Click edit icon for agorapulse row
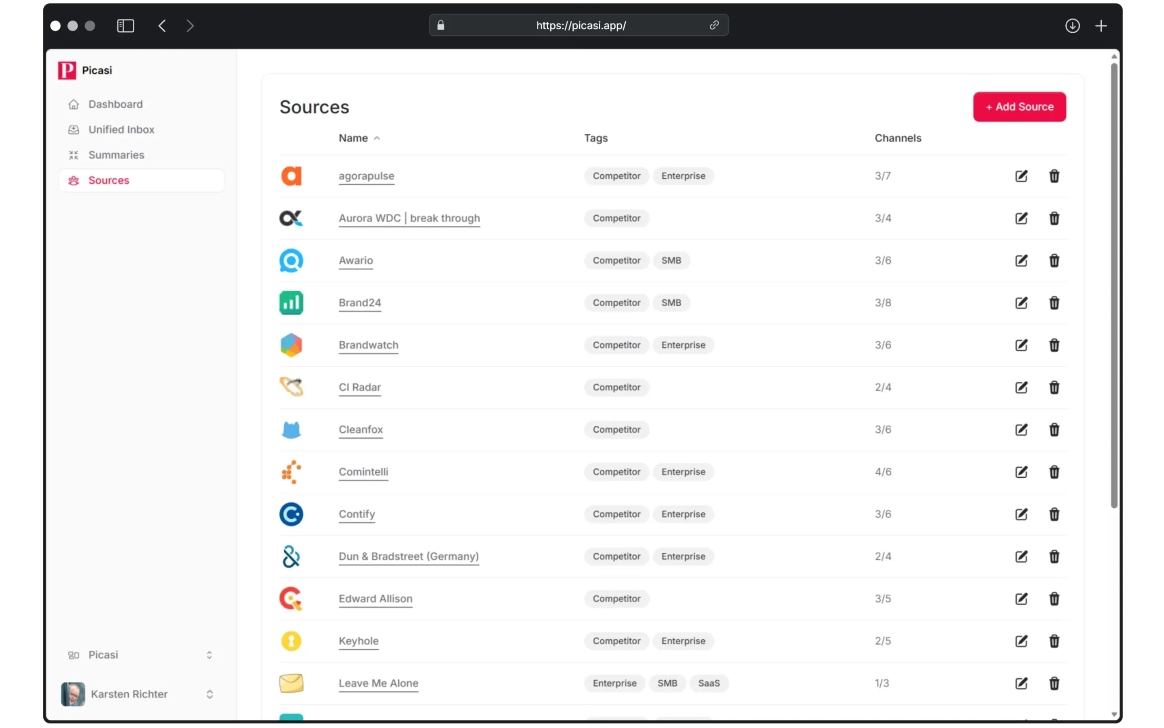Viewport: 1164px width, 728px height. (1021, 176)
